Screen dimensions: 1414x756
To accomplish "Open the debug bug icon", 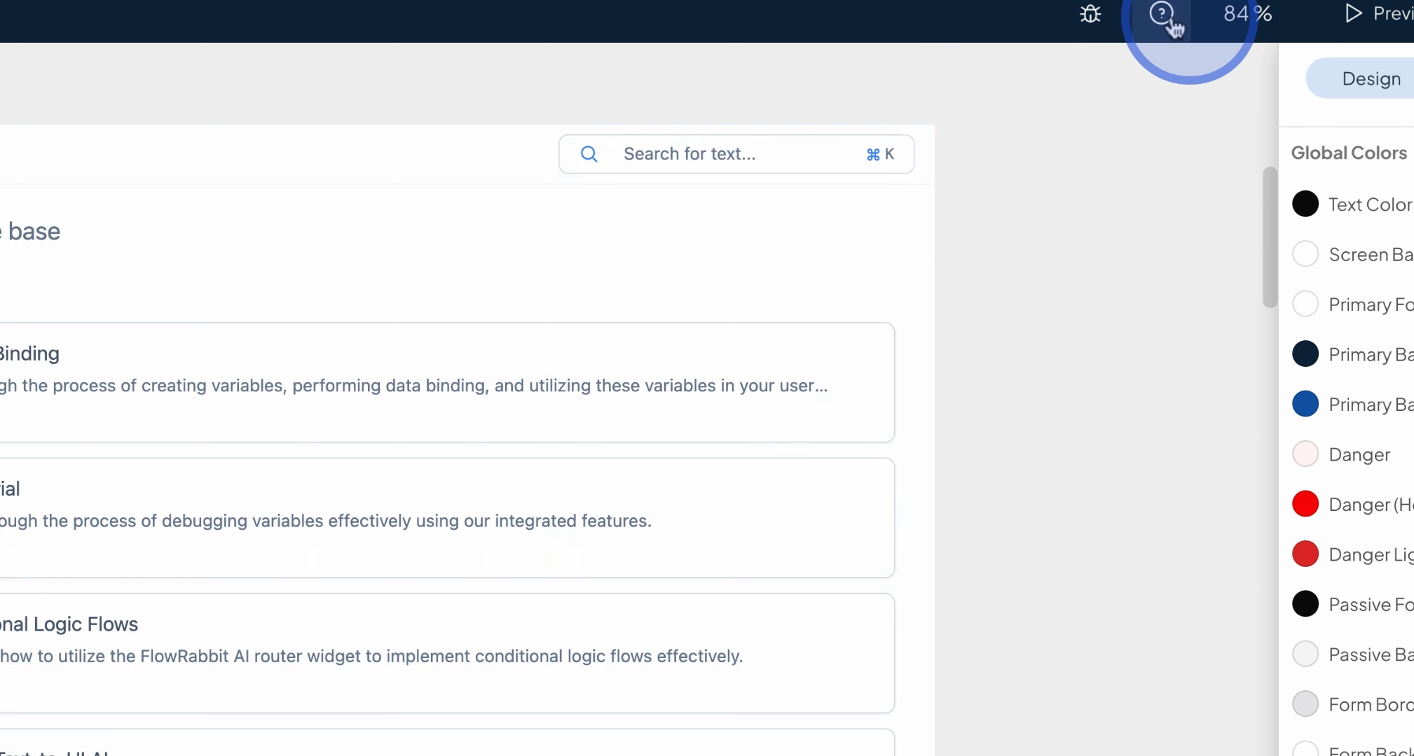I will pyautogui.click(x=1090, y=14).
